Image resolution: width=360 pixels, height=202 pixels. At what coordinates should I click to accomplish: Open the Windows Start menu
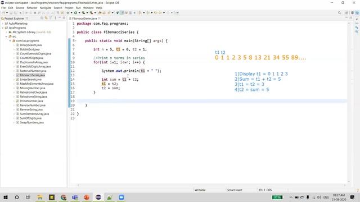click(x=6, y=197)
